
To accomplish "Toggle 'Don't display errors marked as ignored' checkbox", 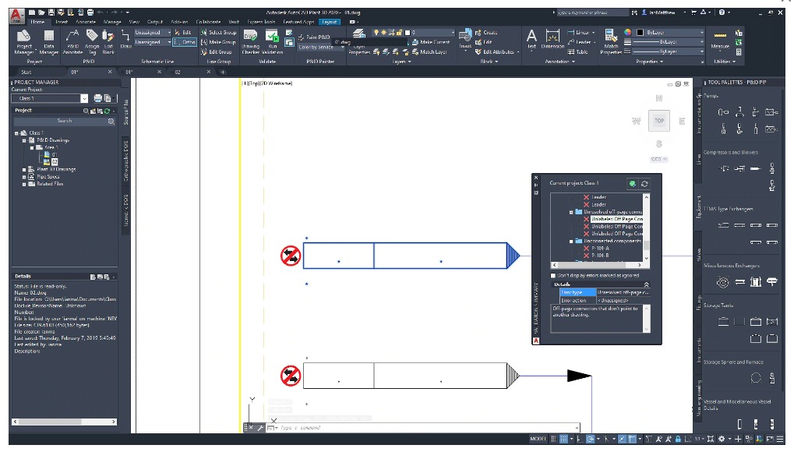I will point(553,276).
